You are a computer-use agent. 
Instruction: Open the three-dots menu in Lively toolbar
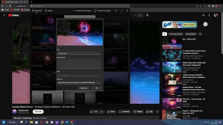pyautogui.click(x=122, y=11)
